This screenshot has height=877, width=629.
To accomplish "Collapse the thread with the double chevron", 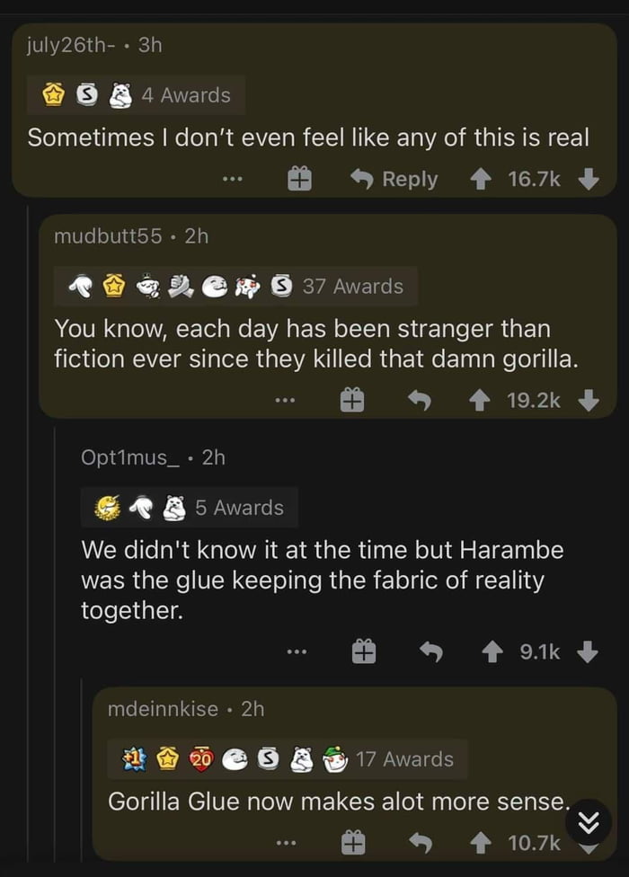I will tap(590, 819).
